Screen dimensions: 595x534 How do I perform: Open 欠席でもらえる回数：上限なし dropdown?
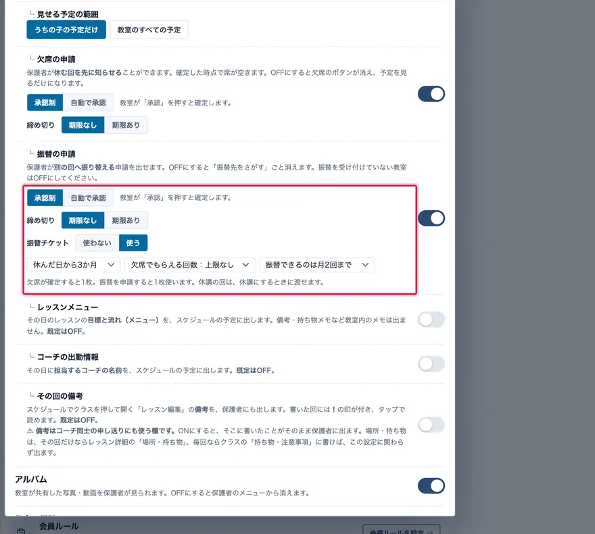[190, 265]
